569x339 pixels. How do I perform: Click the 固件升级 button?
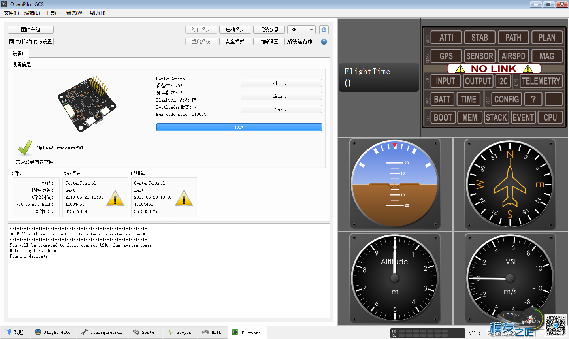tap(31, 30)
